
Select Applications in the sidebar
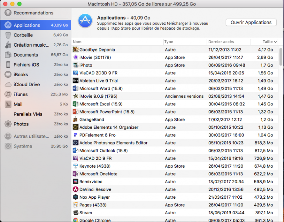click(x=36, y=25)
